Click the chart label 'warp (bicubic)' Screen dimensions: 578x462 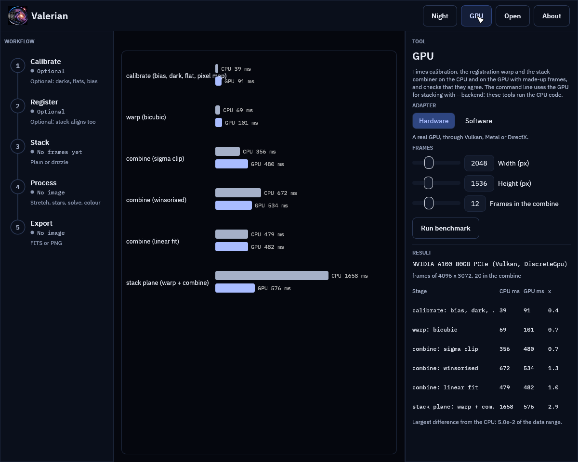146,117
